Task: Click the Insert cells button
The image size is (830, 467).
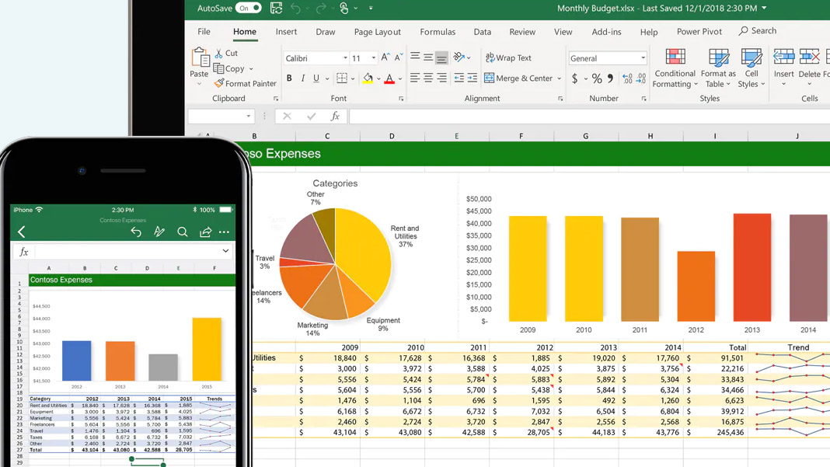Action: coord(784,67)
